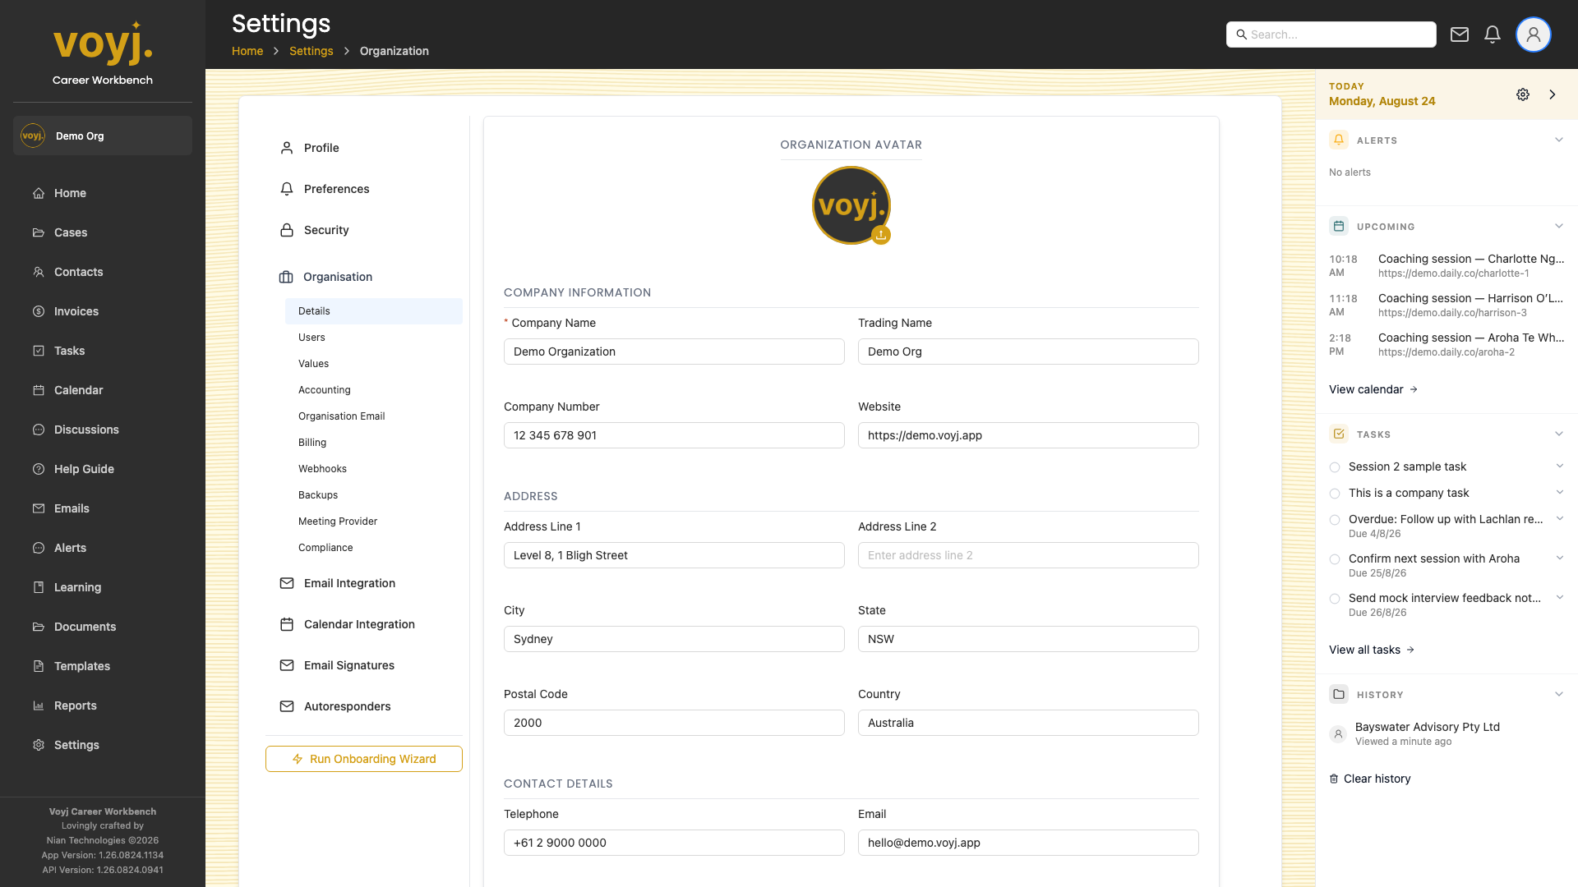Image resolution: width=1578 pixels, height=887 pixels.
Task: Mark 'Session 2 sample task' complete
Action: click(x=1335, y=467)
